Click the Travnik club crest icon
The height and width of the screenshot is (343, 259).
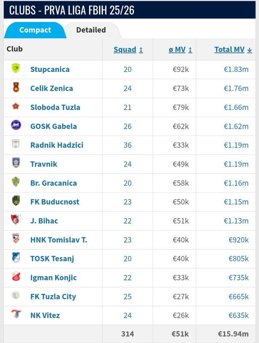[x=16, y=163]
